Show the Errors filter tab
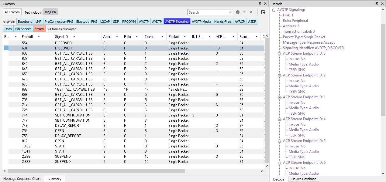The image size is (386, 182). [x=39, y=29]
